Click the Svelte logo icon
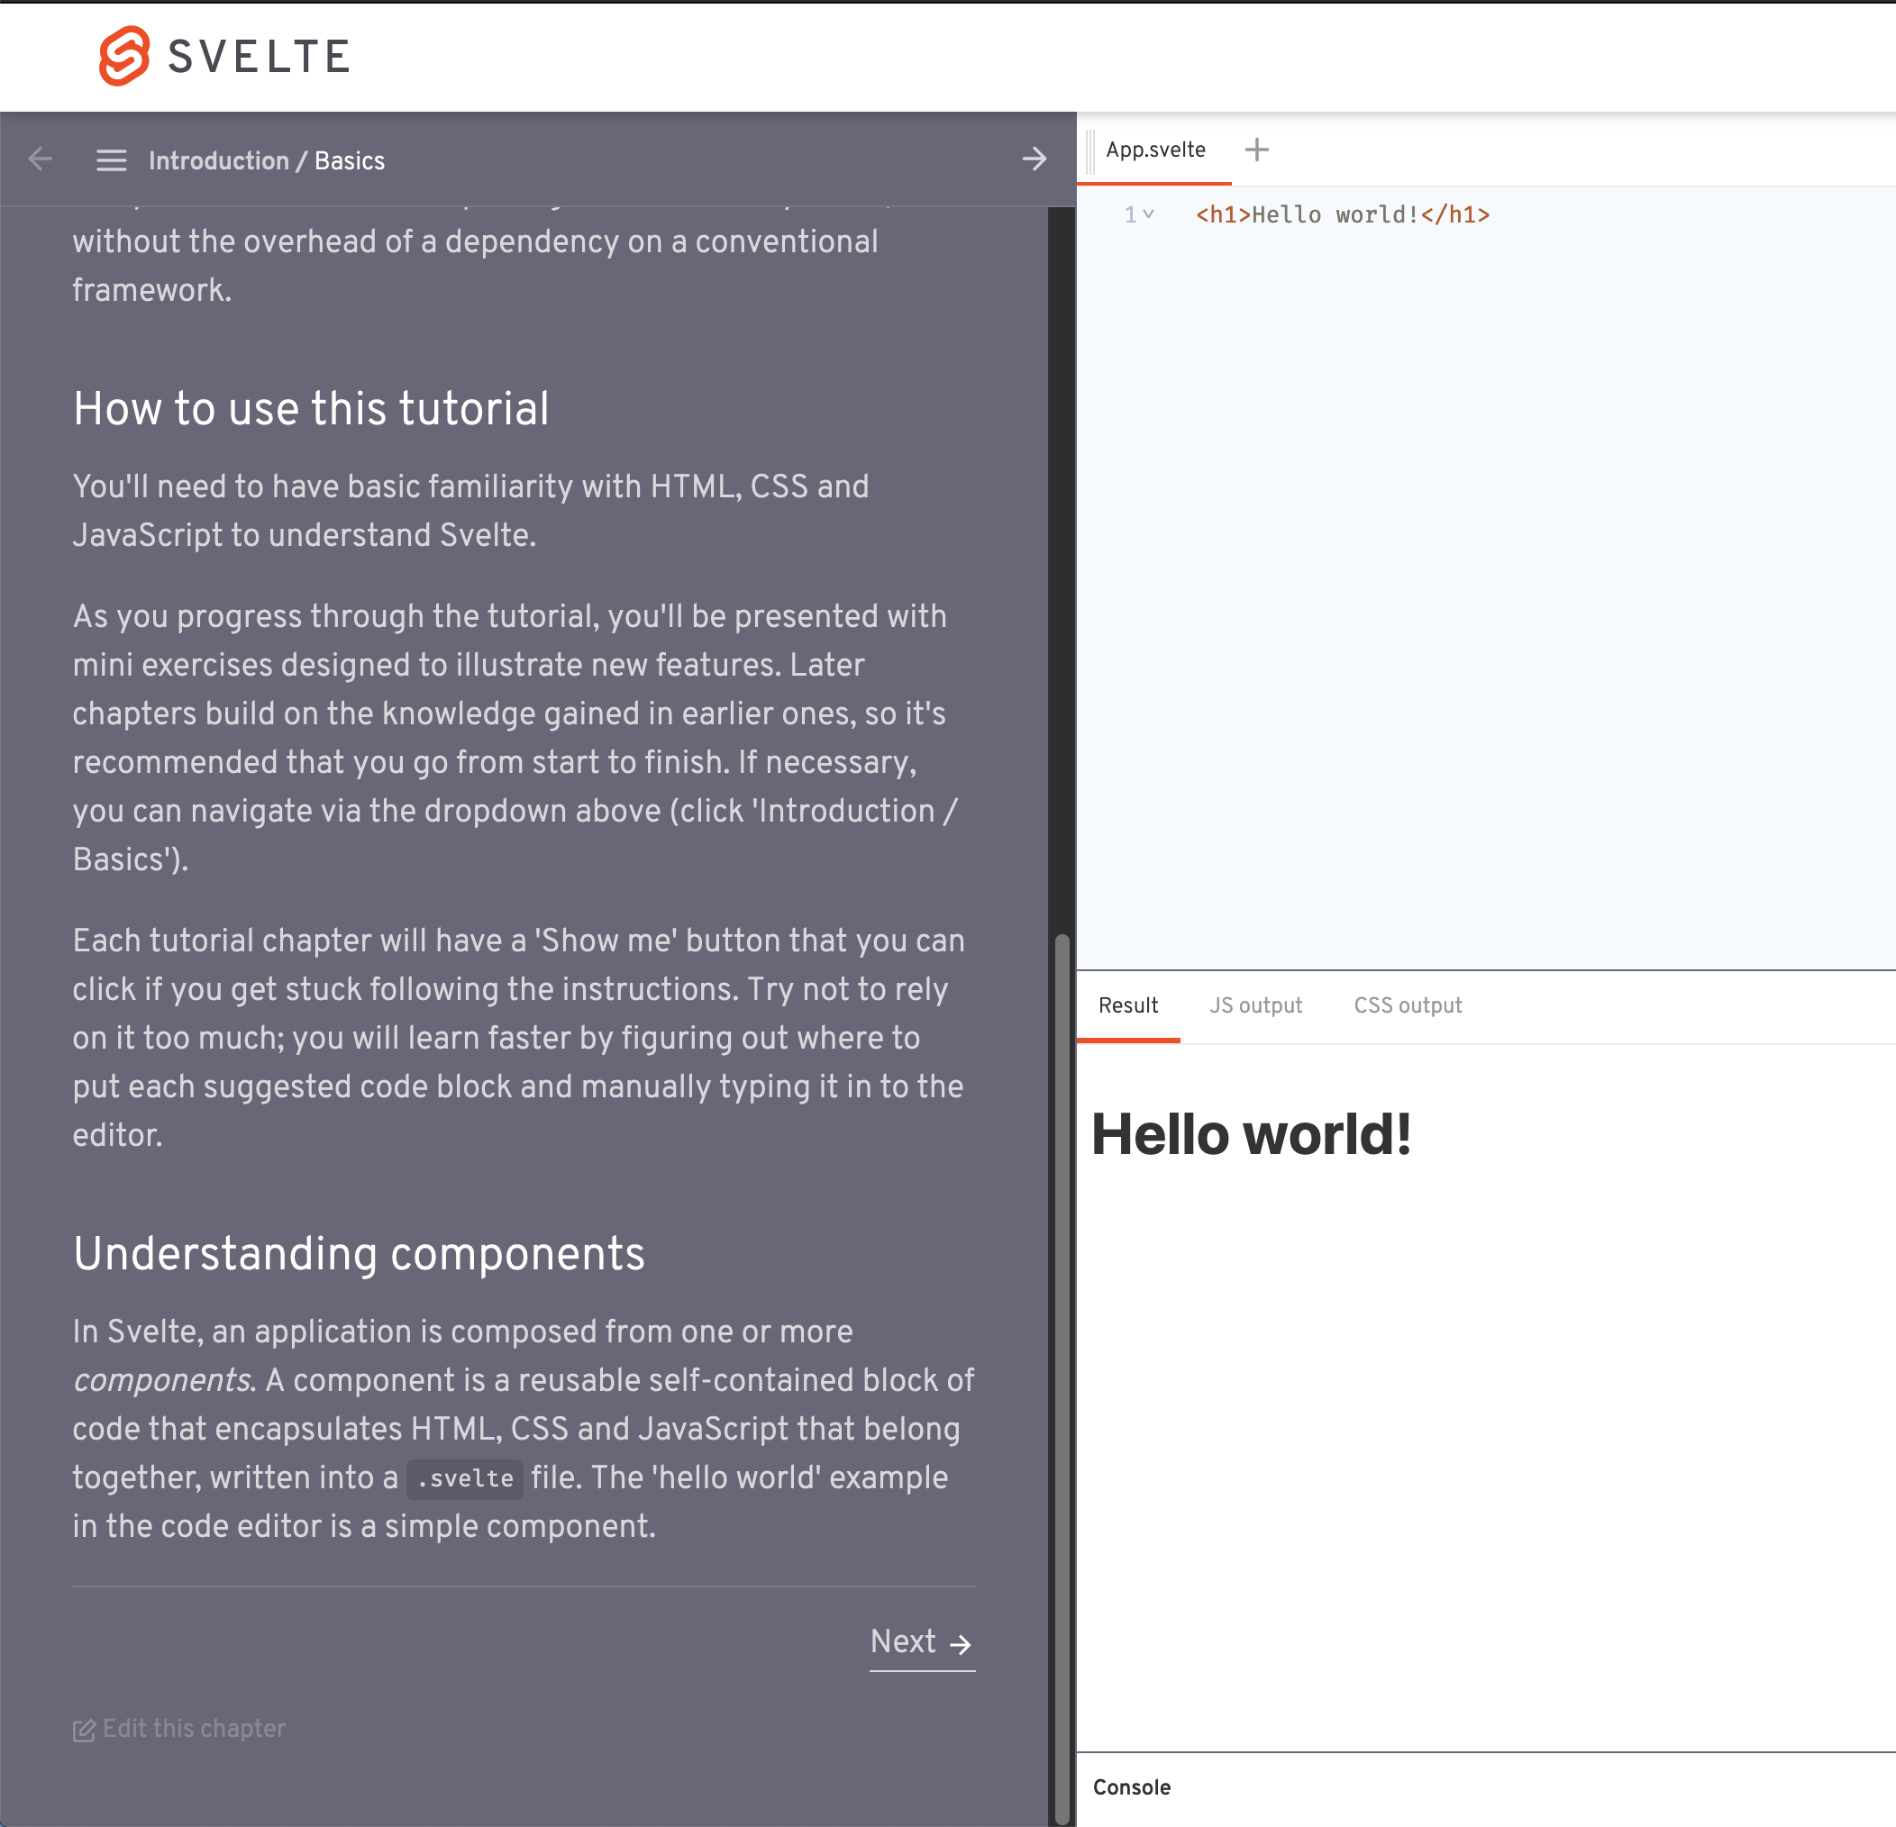Viewport: 1896px width, 1827px height. [x=123, y=56]
